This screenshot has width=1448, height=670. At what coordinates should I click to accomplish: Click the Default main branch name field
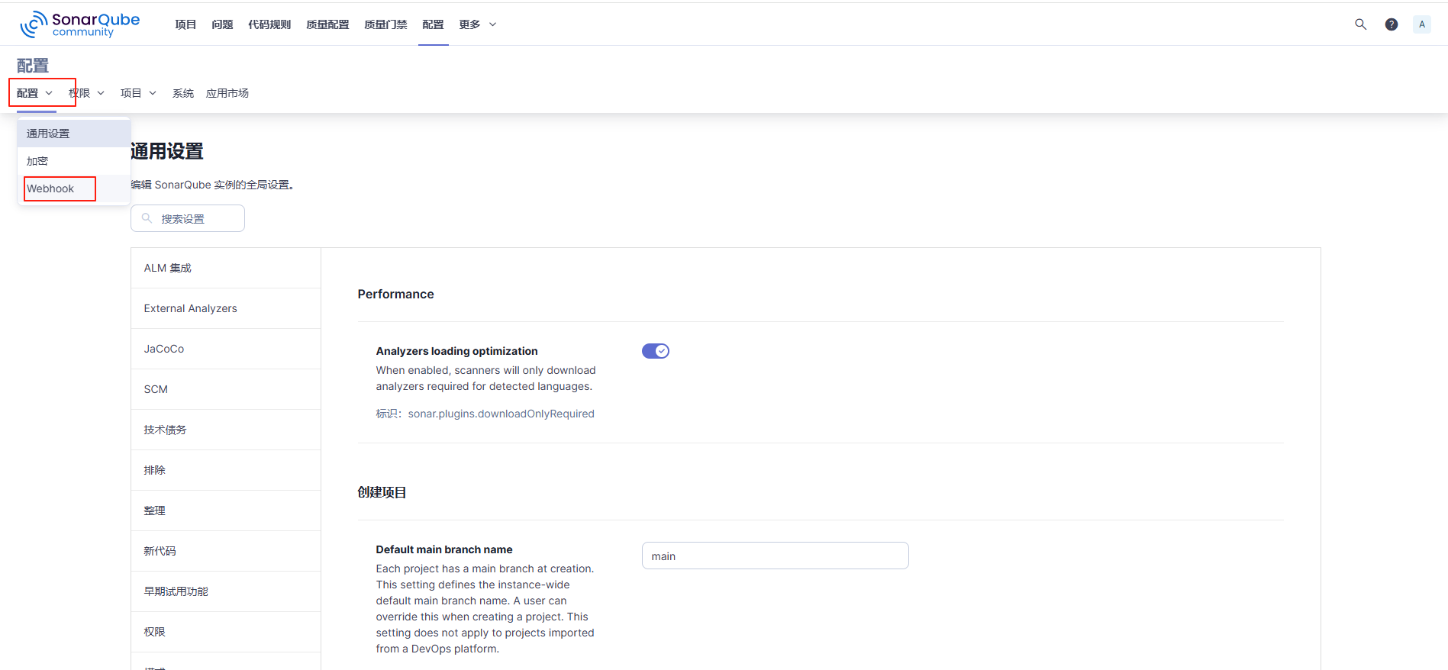[x=775, y=556]
